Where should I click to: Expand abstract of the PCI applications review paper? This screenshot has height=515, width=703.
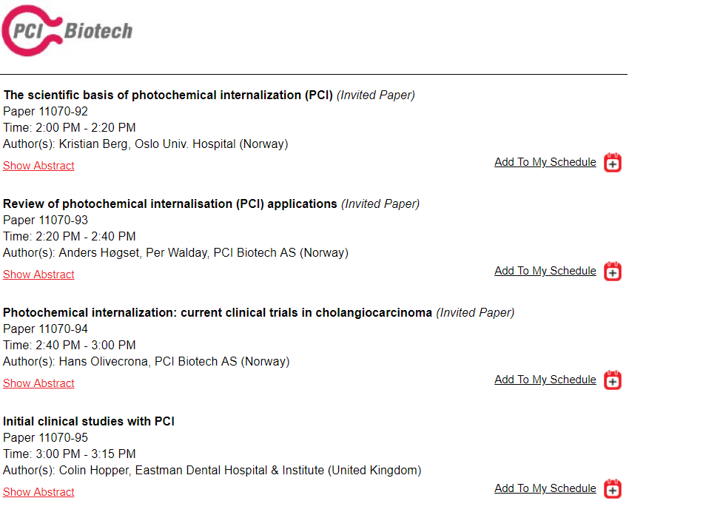pyautogui.click(x=38, y=275)
